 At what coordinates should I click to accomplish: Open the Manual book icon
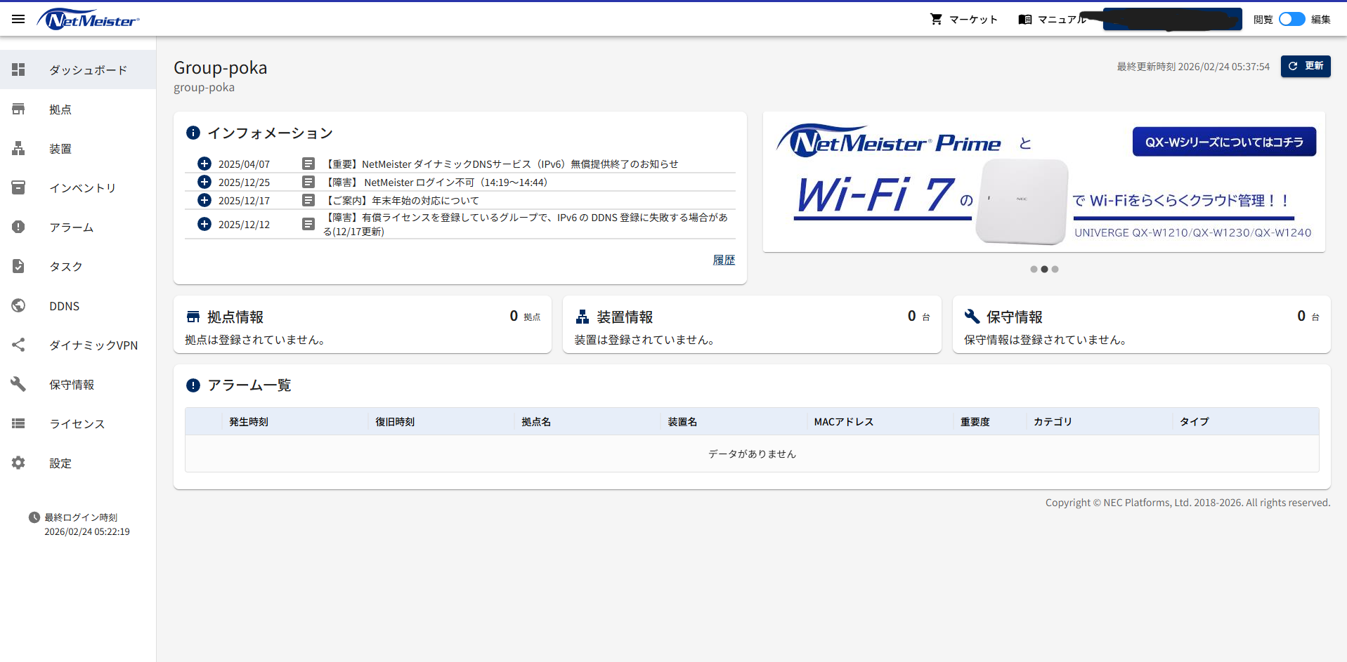point(1025,19)
